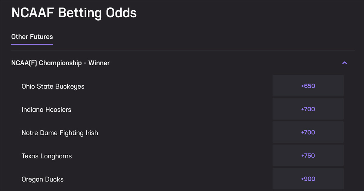The image size is (364, 191).
Task: Toggle the Championship section visibility with the arrow
Action: [x=344, y=63]
